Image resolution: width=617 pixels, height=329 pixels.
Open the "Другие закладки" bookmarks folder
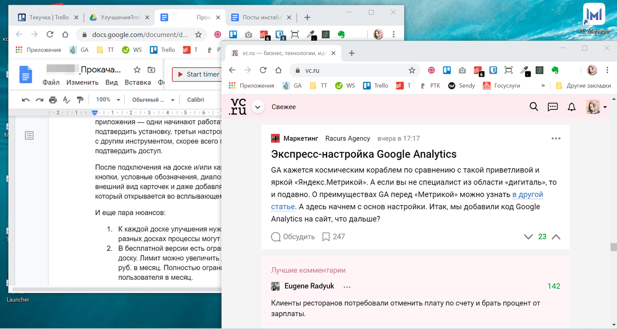click(583, 86)
